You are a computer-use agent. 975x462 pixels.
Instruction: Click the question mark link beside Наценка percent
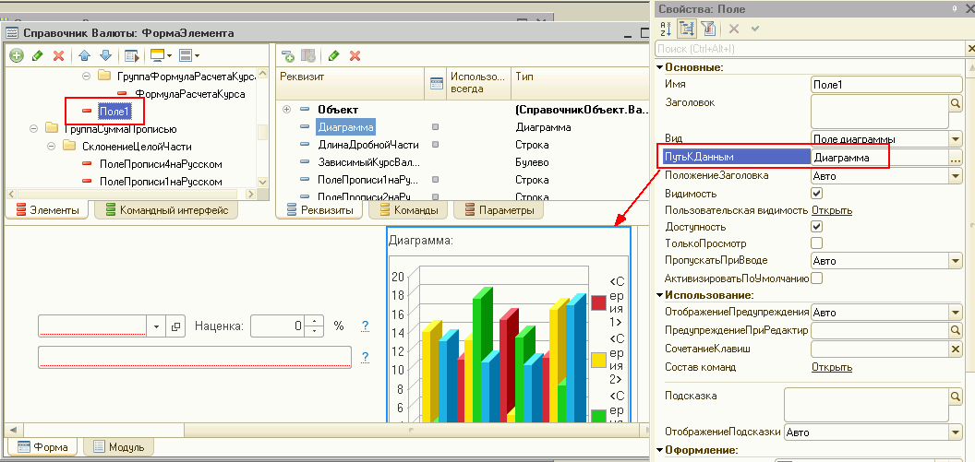tap(365, 326)
